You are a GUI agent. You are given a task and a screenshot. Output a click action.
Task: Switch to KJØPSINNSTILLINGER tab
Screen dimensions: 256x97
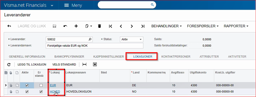(109, 57)
